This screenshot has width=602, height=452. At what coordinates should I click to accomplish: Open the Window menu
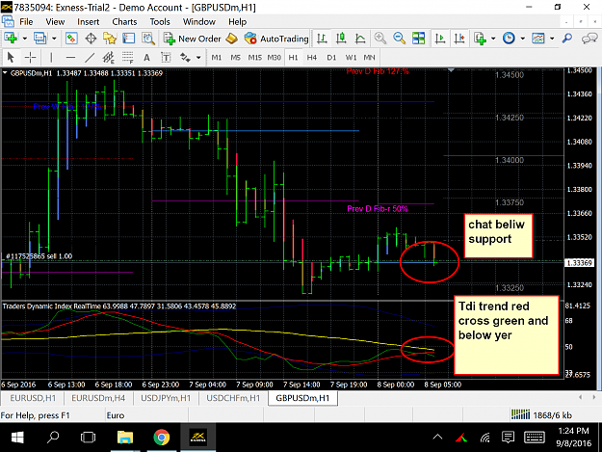198,22
